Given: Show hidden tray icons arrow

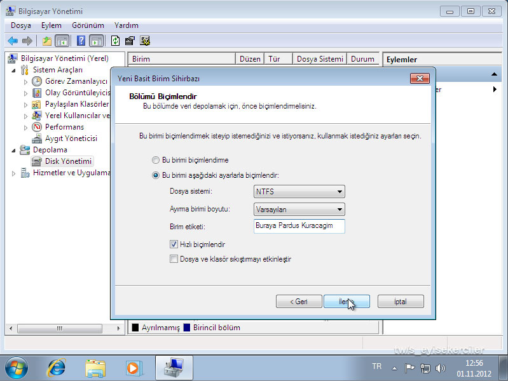Looking at the screenshot, I should (x=394, y=368).
